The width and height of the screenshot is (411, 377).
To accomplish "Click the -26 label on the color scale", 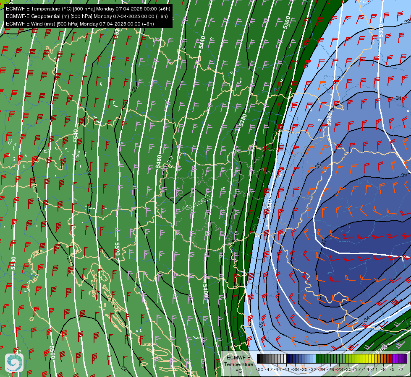I will 331,369.
